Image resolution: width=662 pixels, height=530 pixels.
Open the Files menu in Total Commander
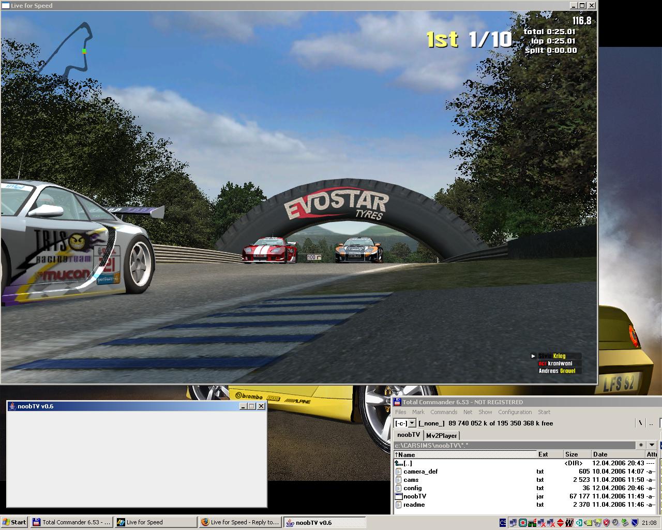(401, 412)
